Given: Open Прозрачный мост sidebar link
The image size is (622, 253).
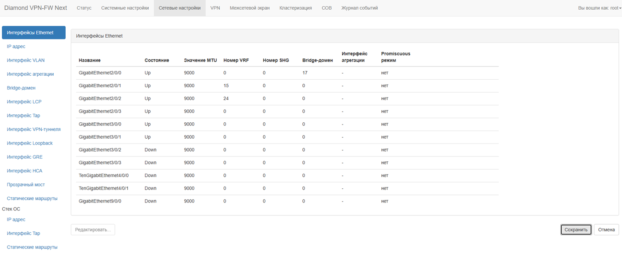Looking at the screenshot, I should pos(26,184).
